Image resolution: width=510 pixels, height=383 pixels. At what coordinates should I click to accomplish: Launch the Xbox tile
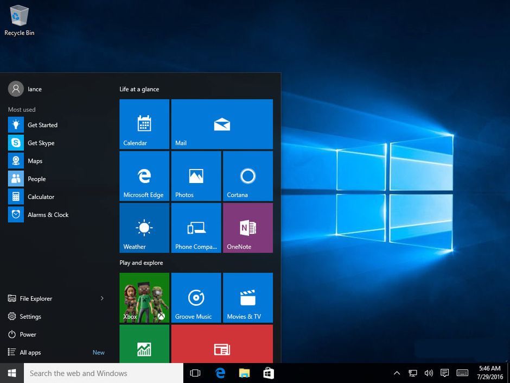144,297
